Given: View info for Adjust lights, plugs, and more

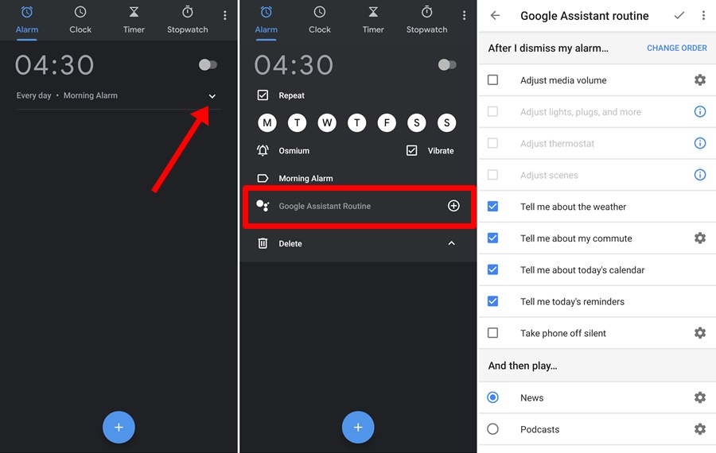Looking at the screenshot, I should [x=699, y=112].
